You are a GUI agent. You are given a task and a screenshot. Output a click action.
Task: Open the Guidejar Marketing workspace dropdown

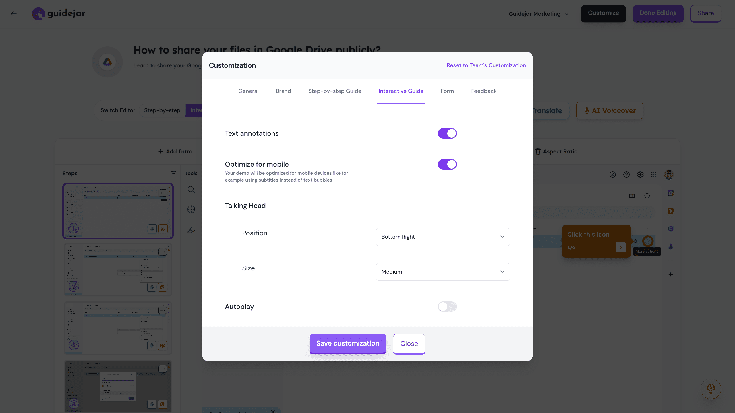539,14
